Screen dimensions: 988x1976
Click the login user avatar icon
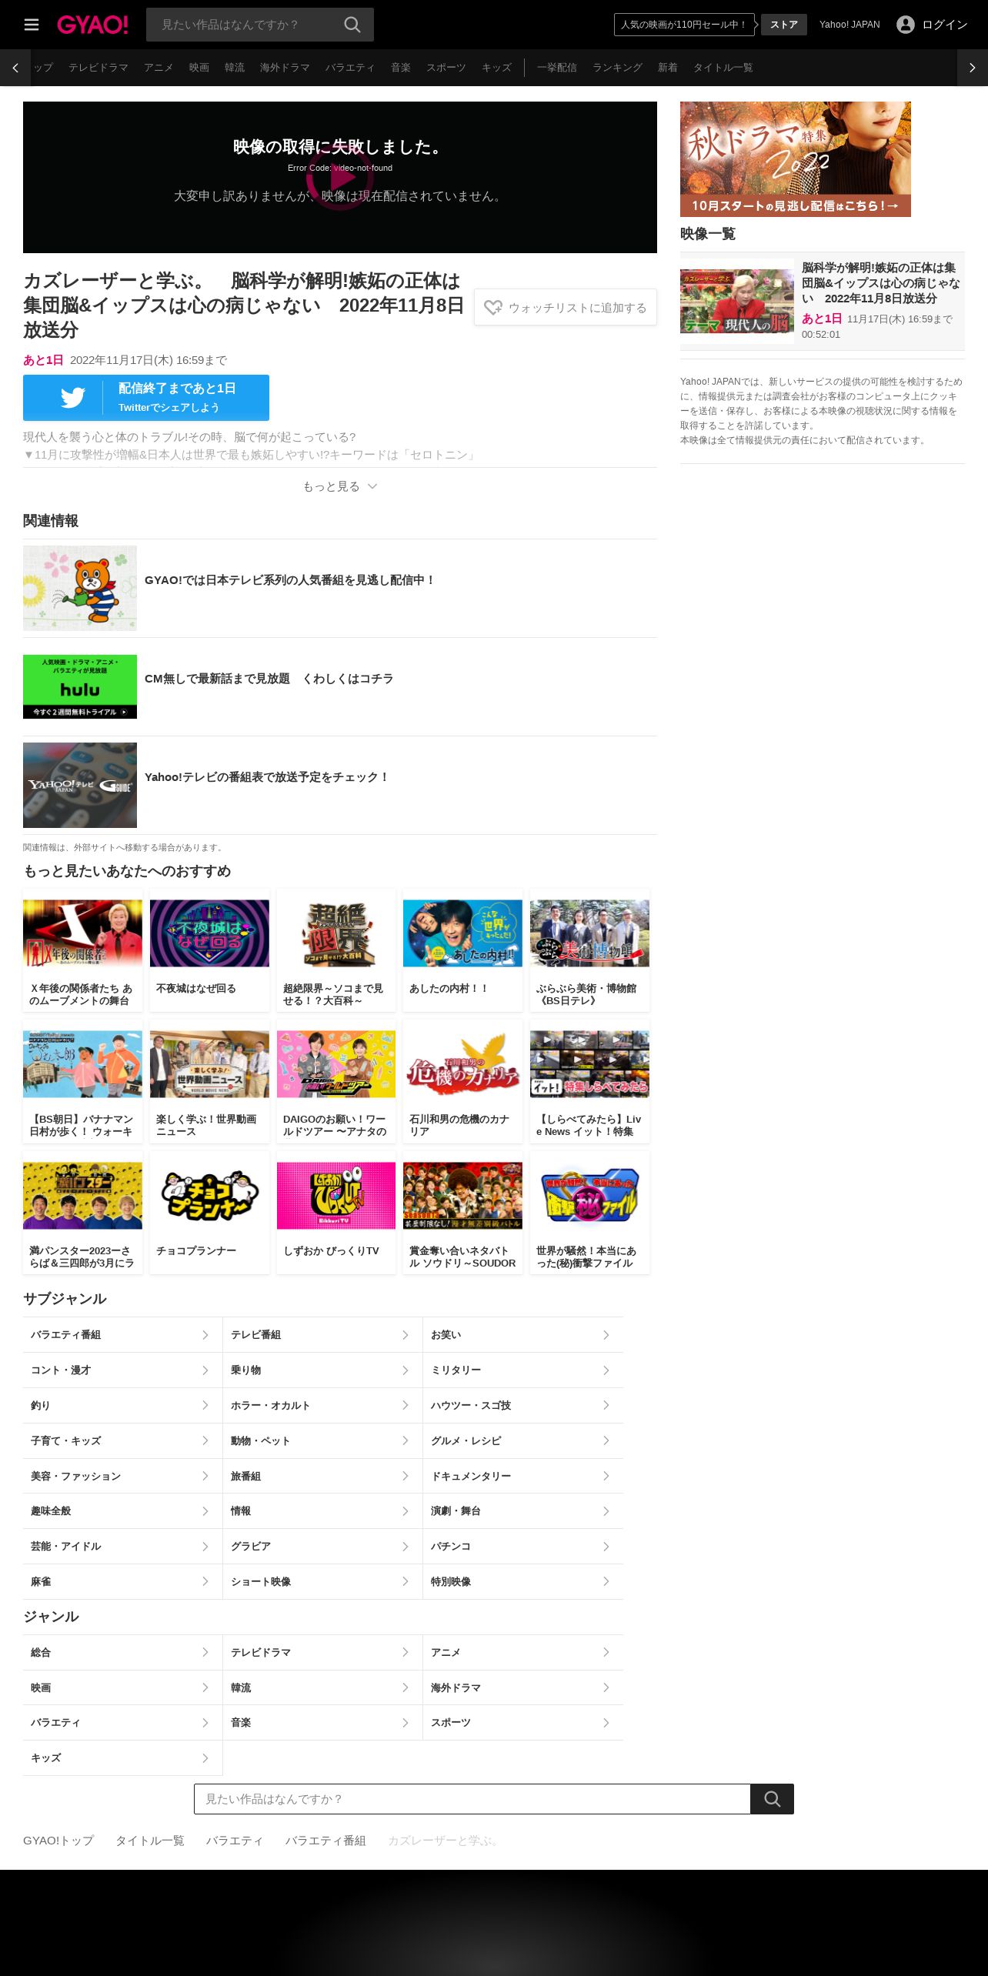coord(906,25)
